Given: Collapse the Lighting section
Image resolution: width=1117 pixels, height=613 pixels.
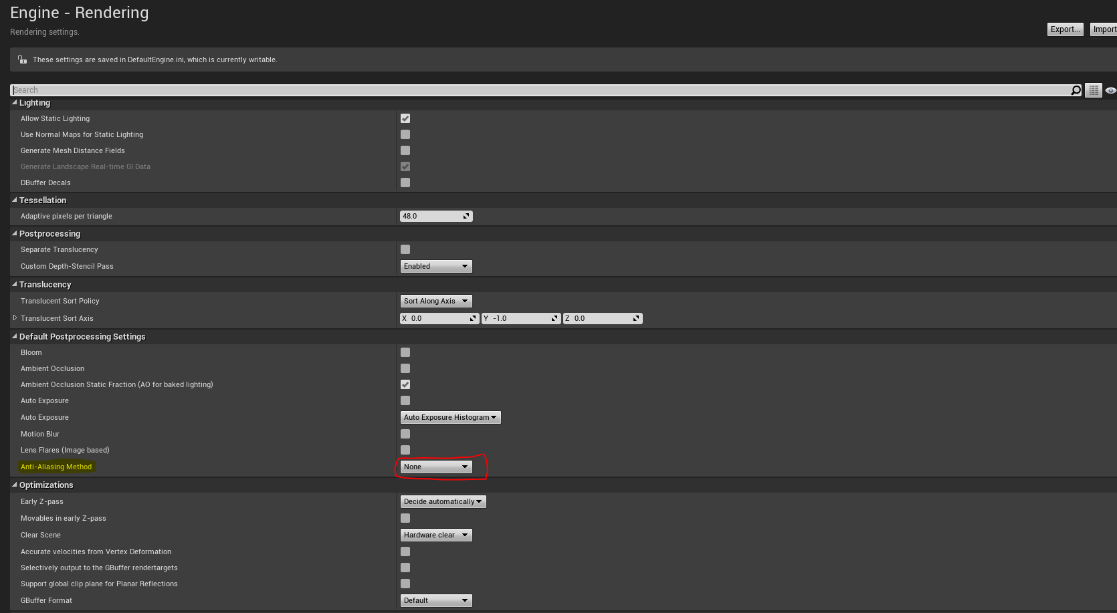Looking at the screenshot, I should pos(15,103).
